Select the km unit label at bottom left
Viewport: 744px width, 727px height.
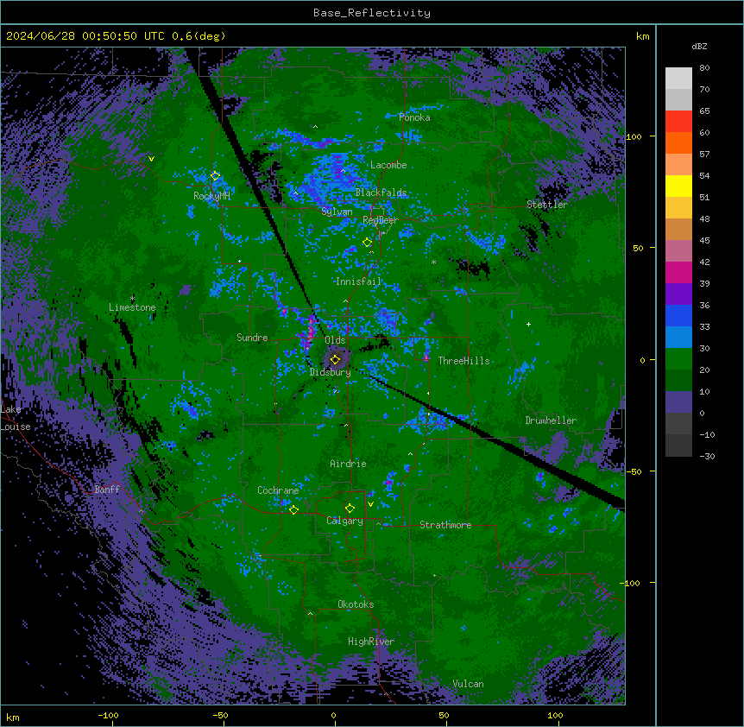tap(13, 717)
